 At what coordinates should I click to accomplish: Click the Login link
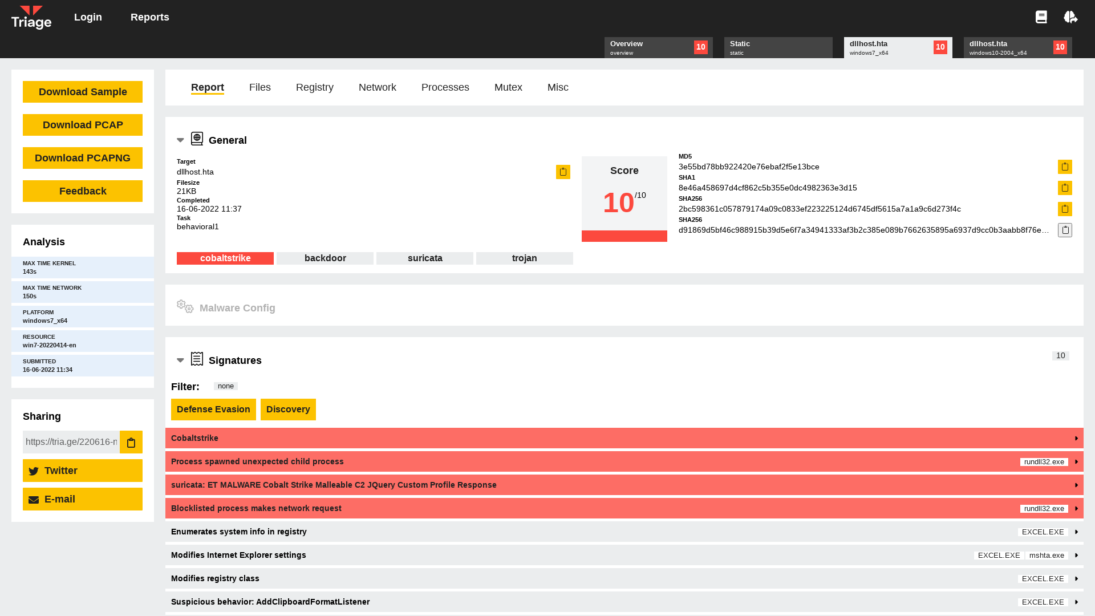click(88, 17)
